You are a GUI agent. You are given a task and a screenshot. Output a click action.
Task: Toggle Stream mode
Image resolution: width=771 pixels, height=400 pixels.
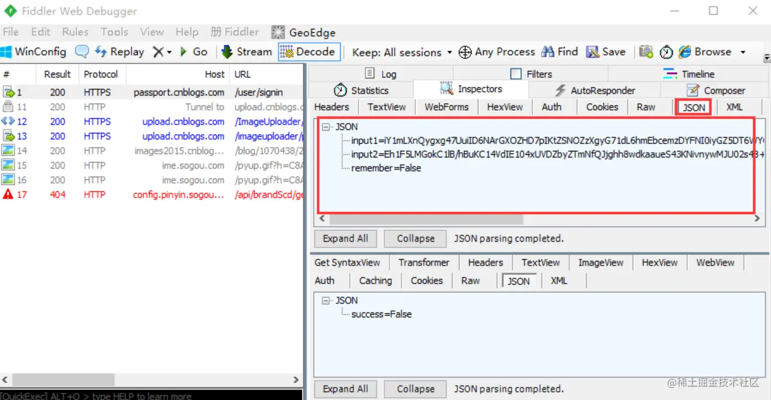[x=246, y=52]
